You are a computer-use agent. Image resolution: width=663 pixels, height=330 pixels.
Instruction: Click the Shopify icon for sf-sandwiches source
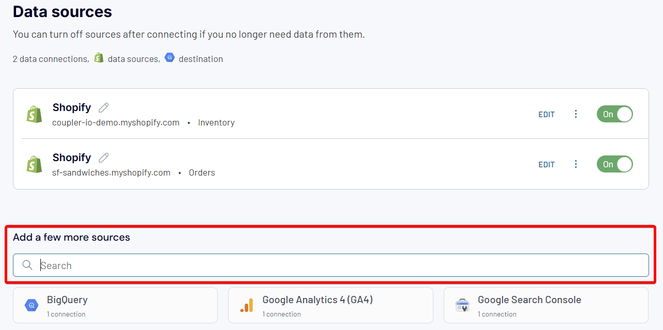point(34,164)
